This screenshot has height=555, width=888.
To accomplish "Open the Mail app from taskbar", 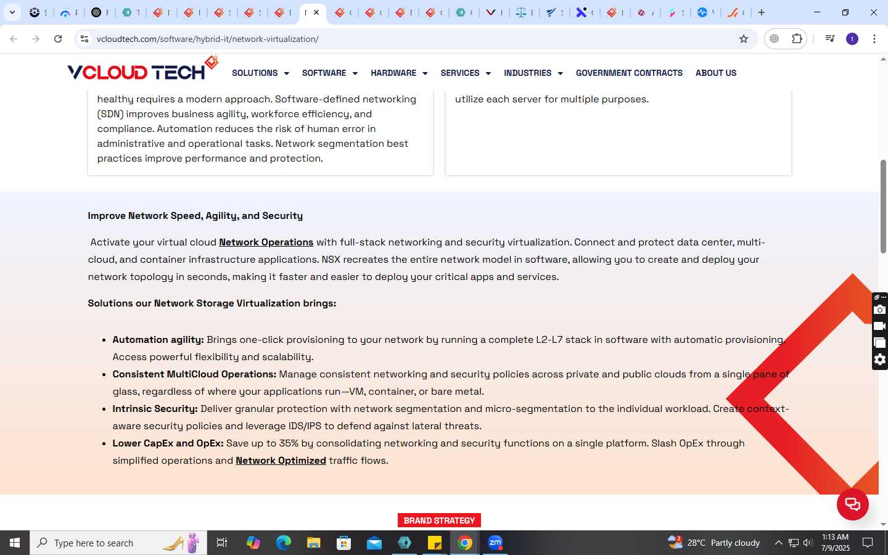I will 374,543.
